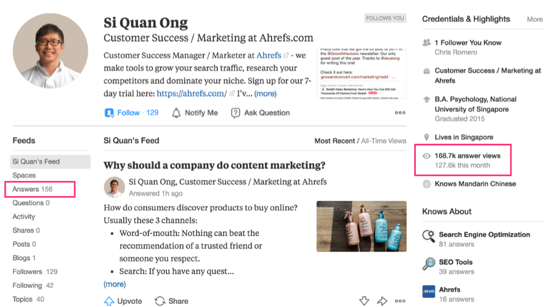Click the followers people icon
Image resolution: width=548 pixels, height=307 pixels.
point(426,43)
